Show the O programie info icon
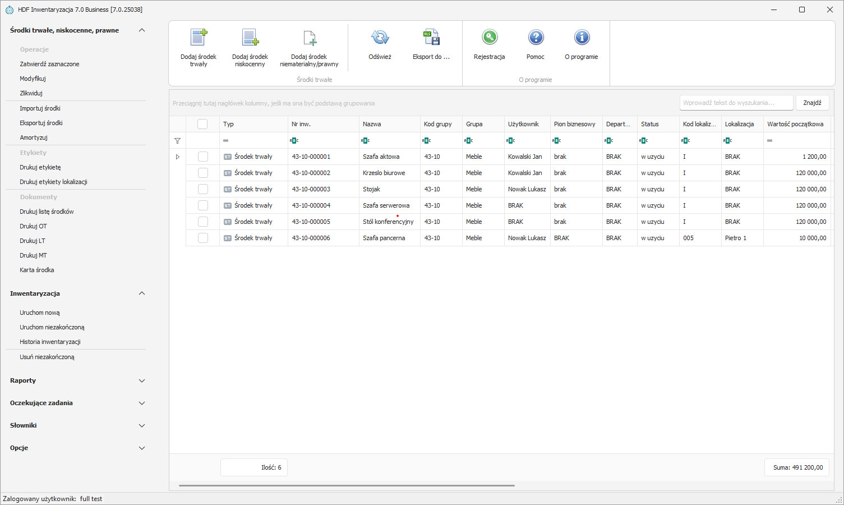 coord(582,38)
